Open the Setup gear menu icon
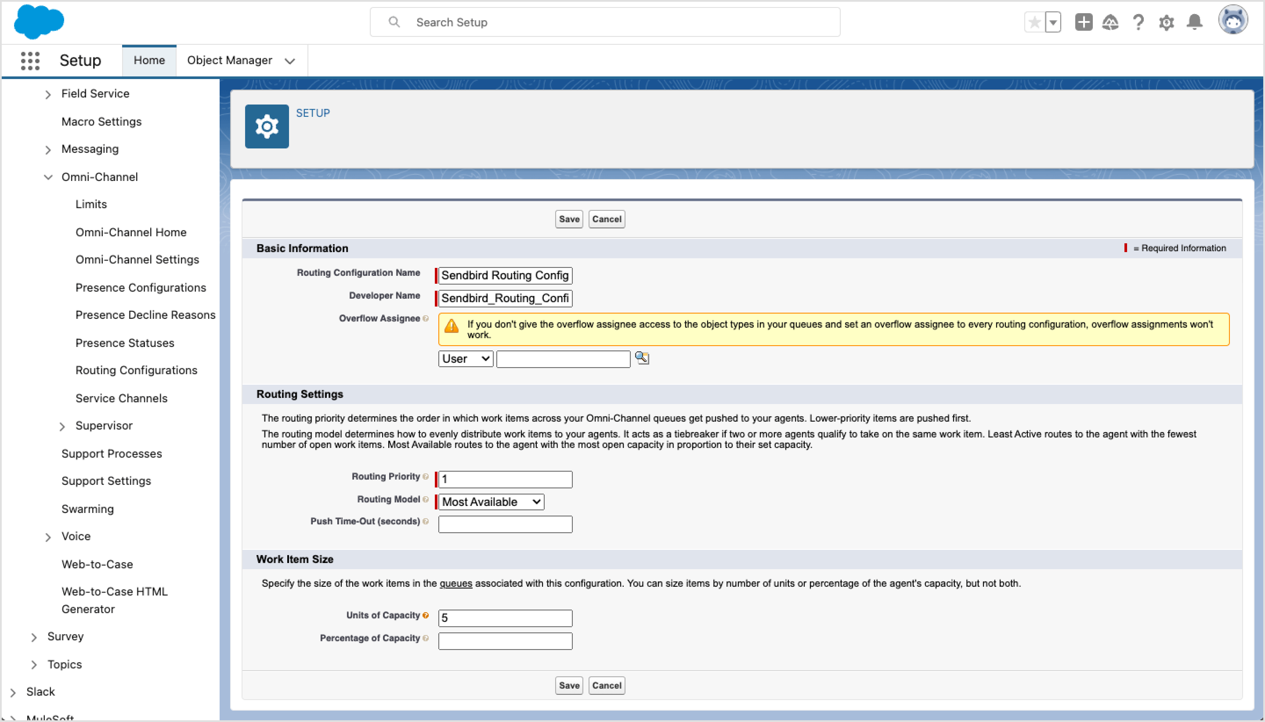Viewport: 1265px width, 722px height. (x=1166, y=22)
